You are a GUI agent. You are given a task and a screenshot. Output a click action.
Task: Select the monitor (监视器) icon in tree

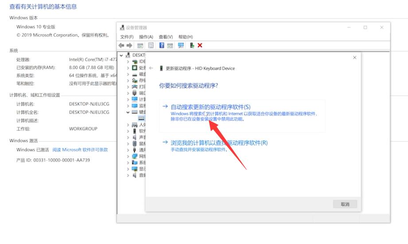click(x=135, y=106)
